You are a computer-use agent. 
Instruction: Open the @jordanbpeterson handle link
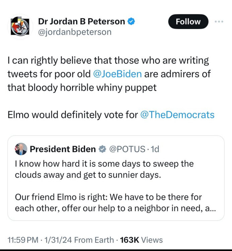tap(75, 32)
